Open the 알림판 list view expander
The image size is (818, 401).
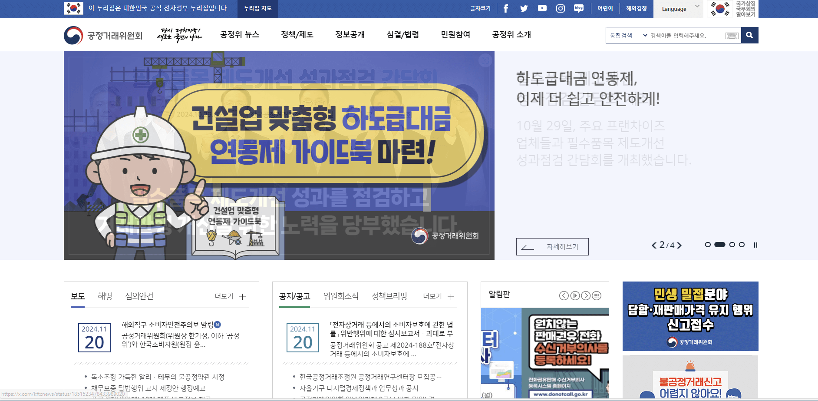(x=597, y=295)
